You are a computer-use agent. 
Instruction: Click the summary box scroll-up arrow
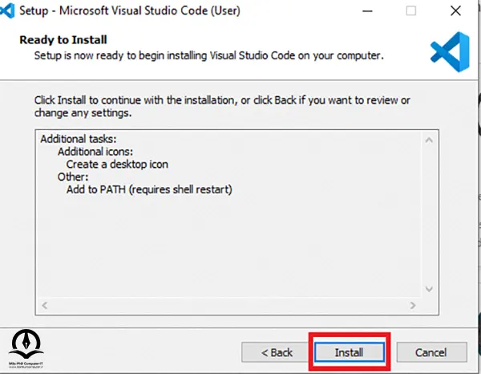point(429,140)
